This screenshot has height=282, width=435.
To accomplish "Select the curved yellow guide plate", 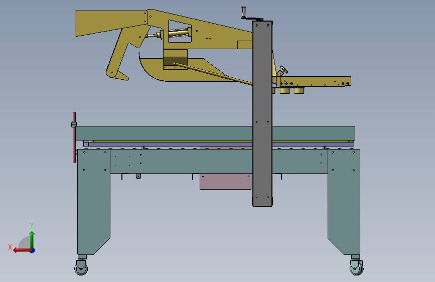I will pos(156,69).
